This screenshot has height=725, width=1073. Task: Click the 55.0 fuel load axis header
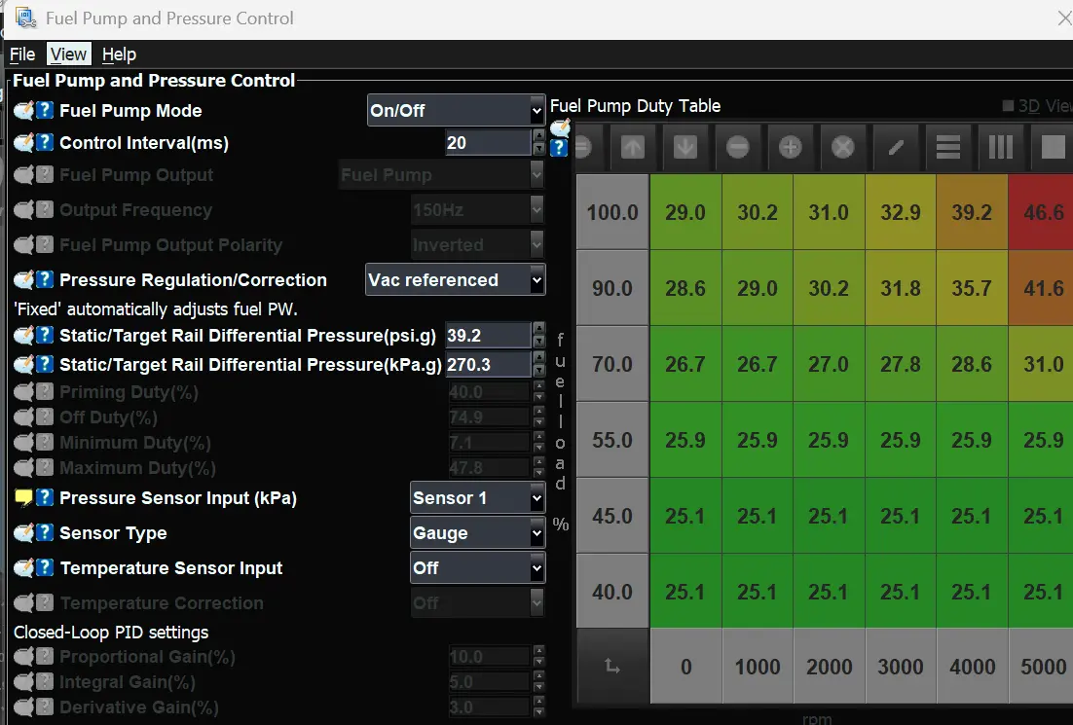(612, 440)
